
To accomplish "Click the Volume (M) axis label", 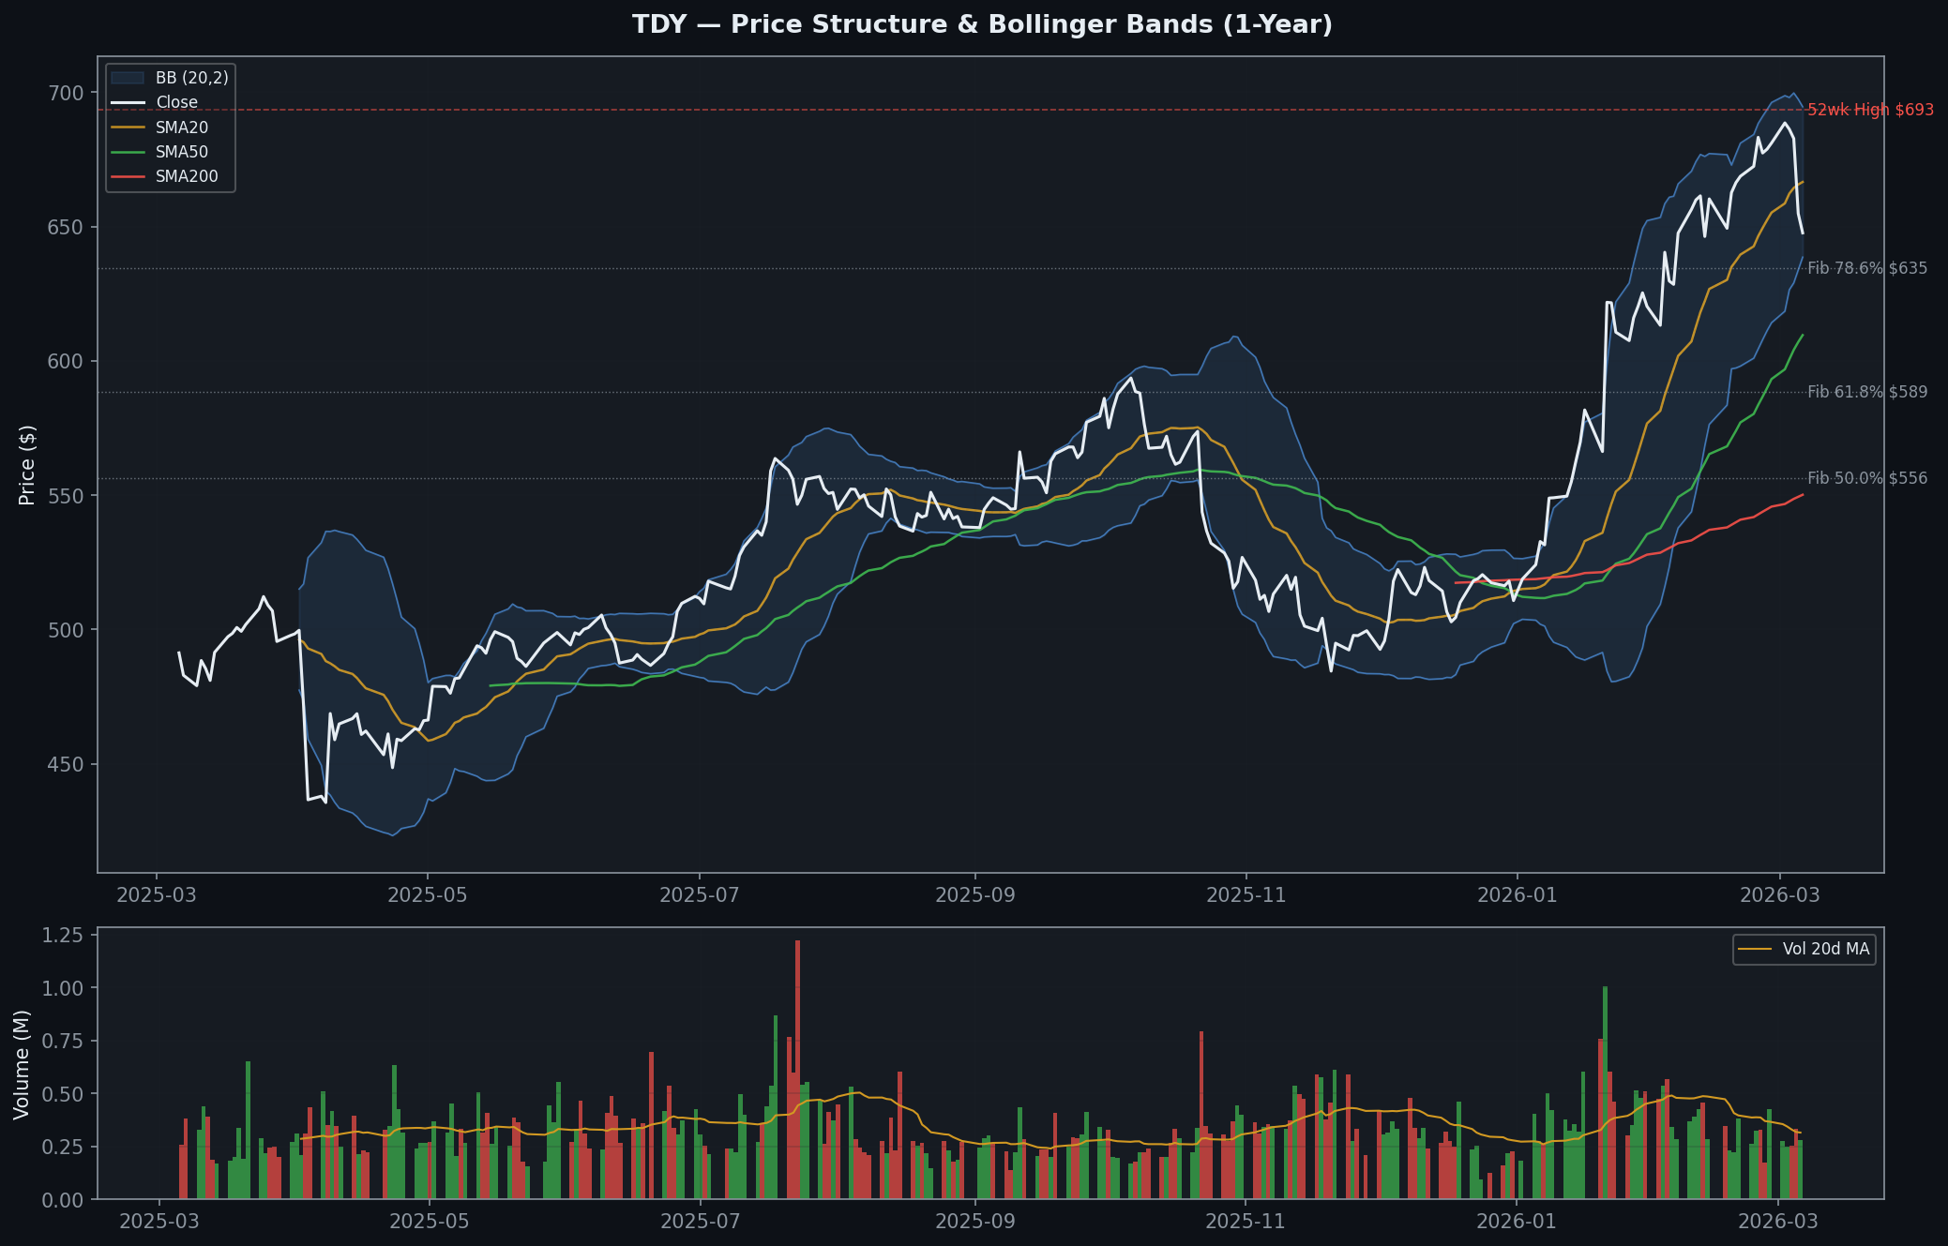I will [22, 1064].
